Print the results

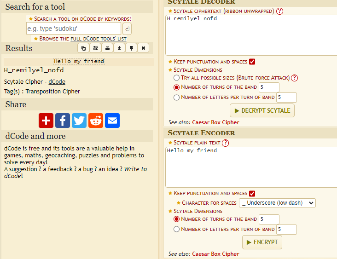pos(107,48)
